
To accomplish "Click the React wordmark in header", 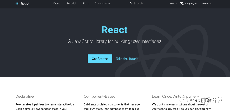I will tap(25, 4).
